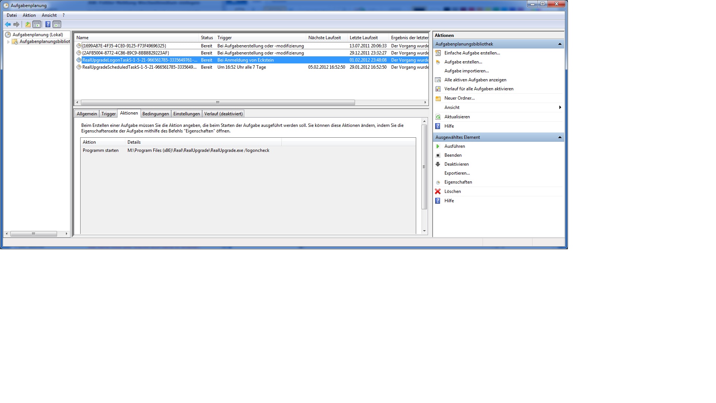Click the Deaktivieren down-arrow icon
This screenshot has height=403, width=716.
click(438, 164)
